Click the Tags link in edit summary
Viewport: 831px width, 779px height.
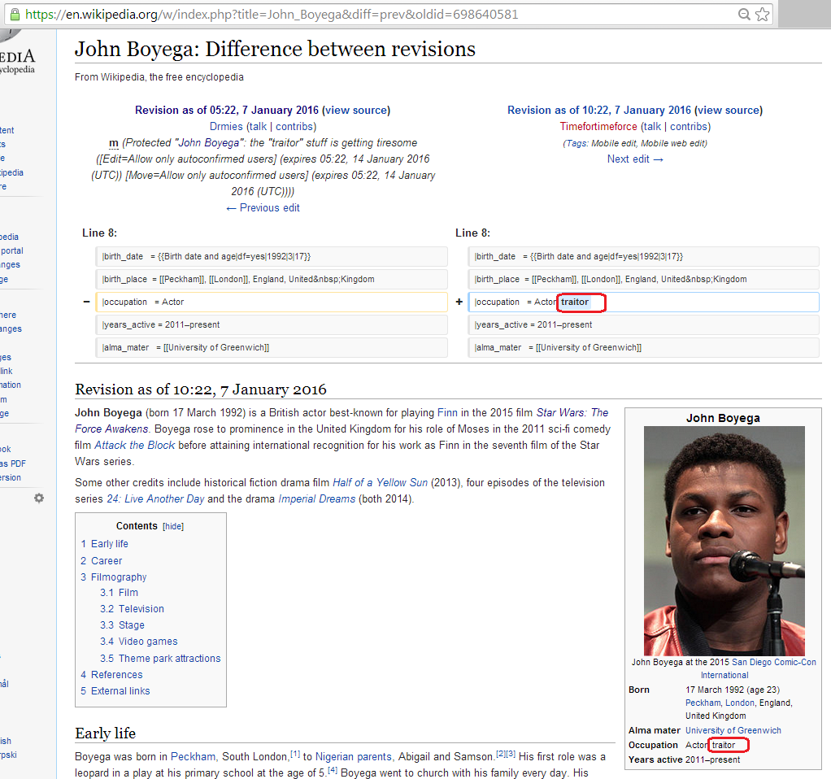576,143
